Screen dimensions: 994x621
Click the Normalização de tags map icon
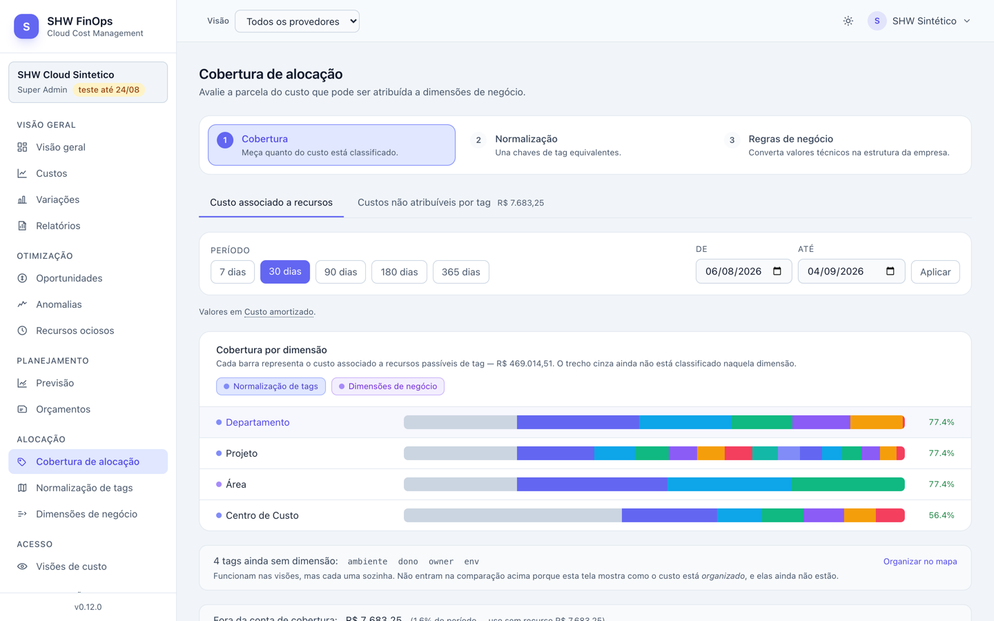coord(22,488)
